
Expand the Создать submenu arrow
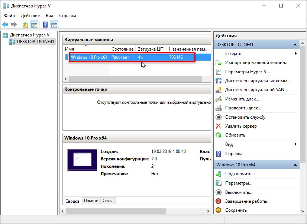pos(295,54)
